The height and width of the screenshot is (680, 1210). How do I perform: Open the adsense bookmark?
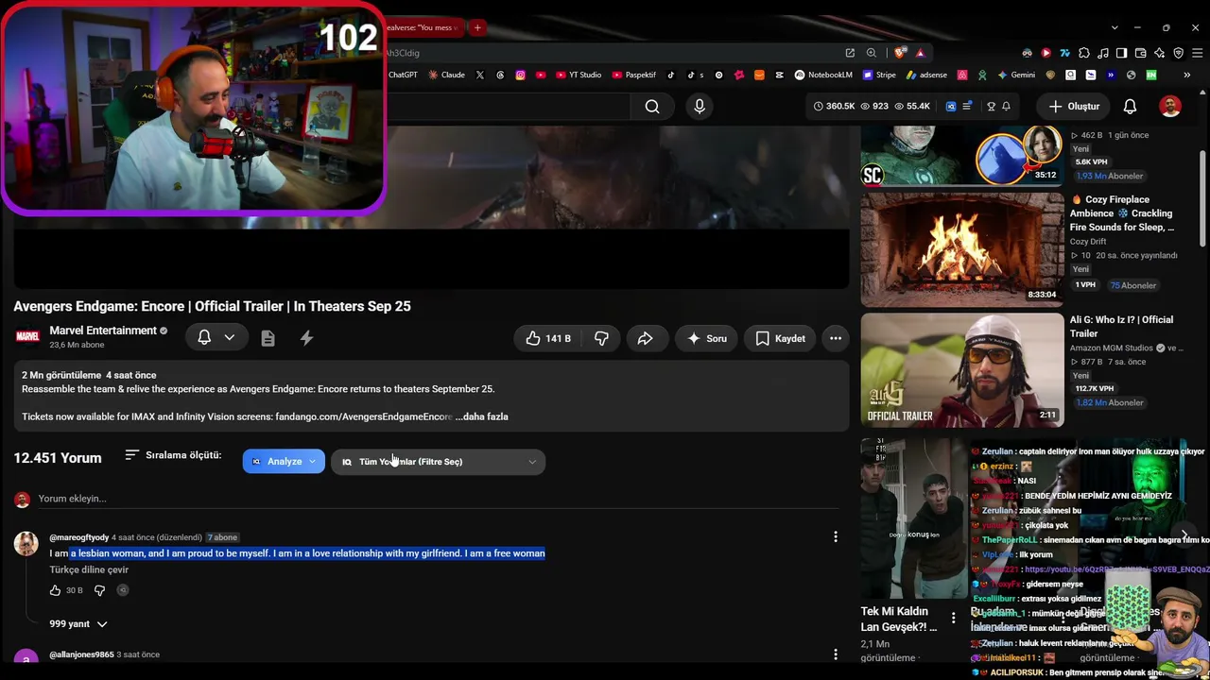coord(926,75)
